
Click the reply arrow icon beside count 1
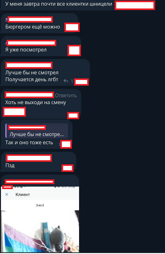(66, 81)
